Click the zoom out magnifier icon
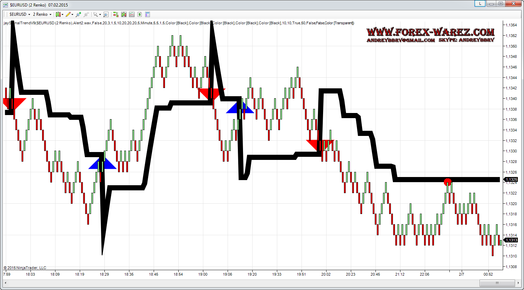 pyautogui.click(x=86, y=14)
